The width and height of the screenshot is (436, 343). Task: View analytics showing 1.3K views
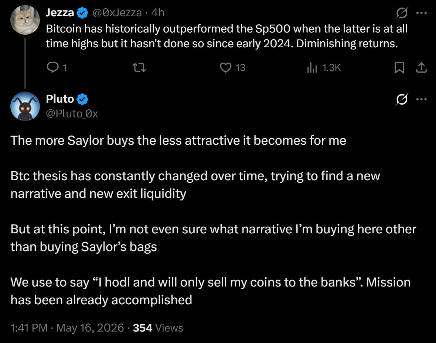(x=324, y=67)
